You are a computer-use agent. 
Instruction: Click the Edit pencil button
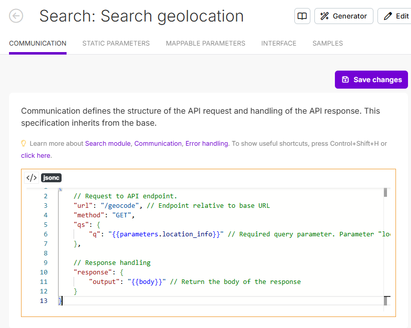[395, 16]
